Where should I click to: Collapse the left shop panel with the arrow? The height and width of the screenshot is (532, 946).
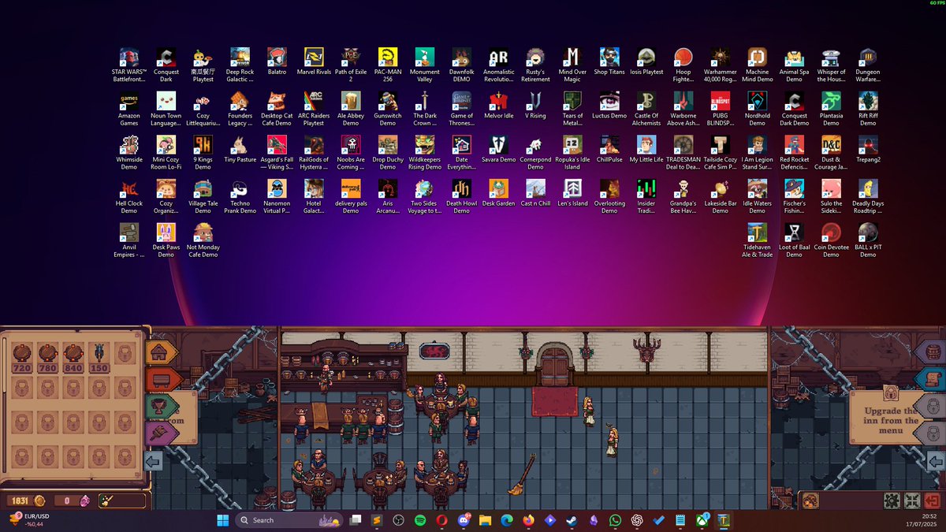tap(155, 461)
